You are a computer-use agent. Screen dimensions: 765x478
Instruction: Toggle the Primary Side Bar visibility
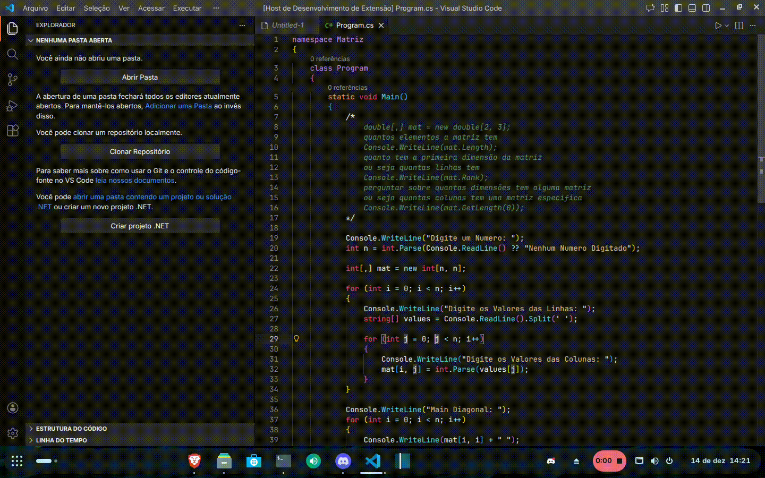click(x=678, y=8)
